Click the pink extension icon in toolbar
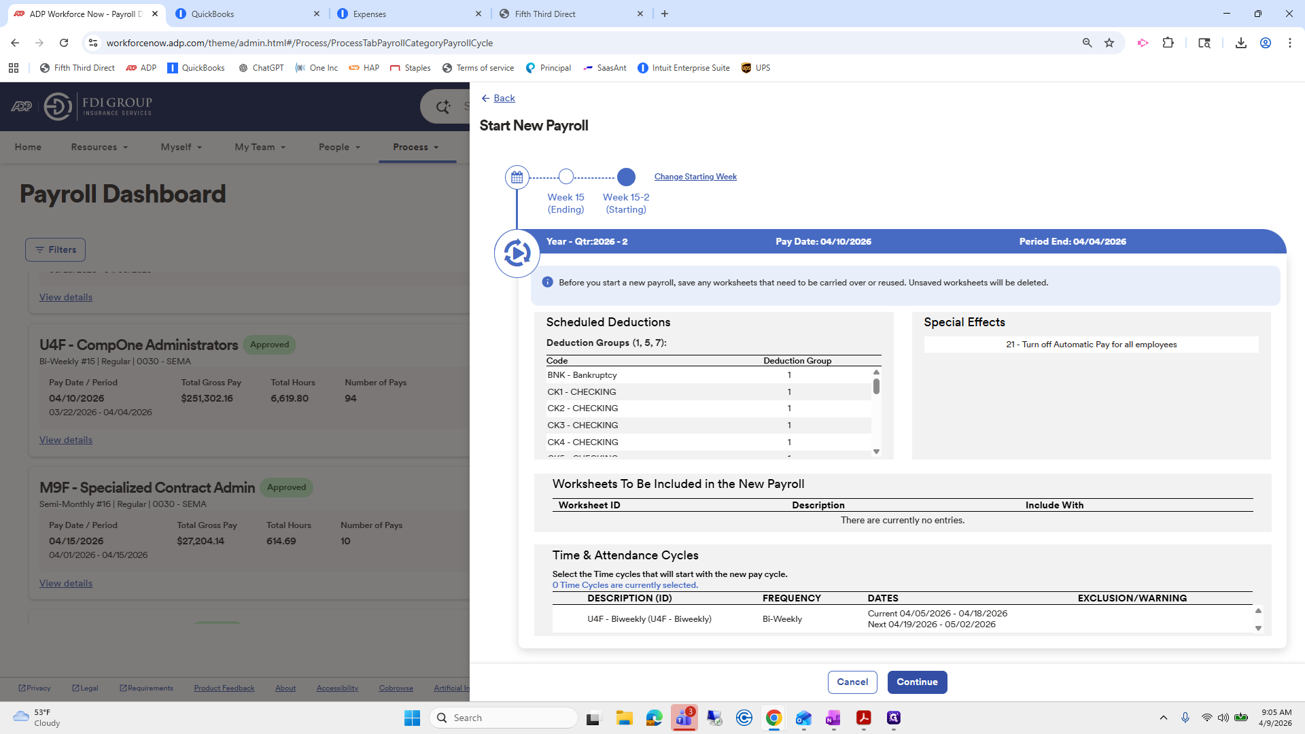The width and height of the screenshot is (1305, 734). (1143, 43)
